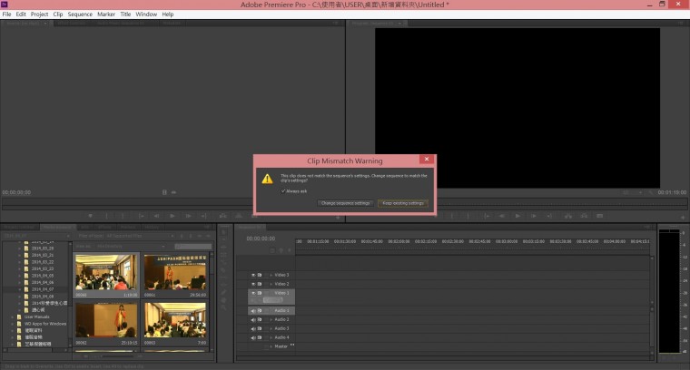Mute Audio 2 track speaker icon

click(252, 319)
